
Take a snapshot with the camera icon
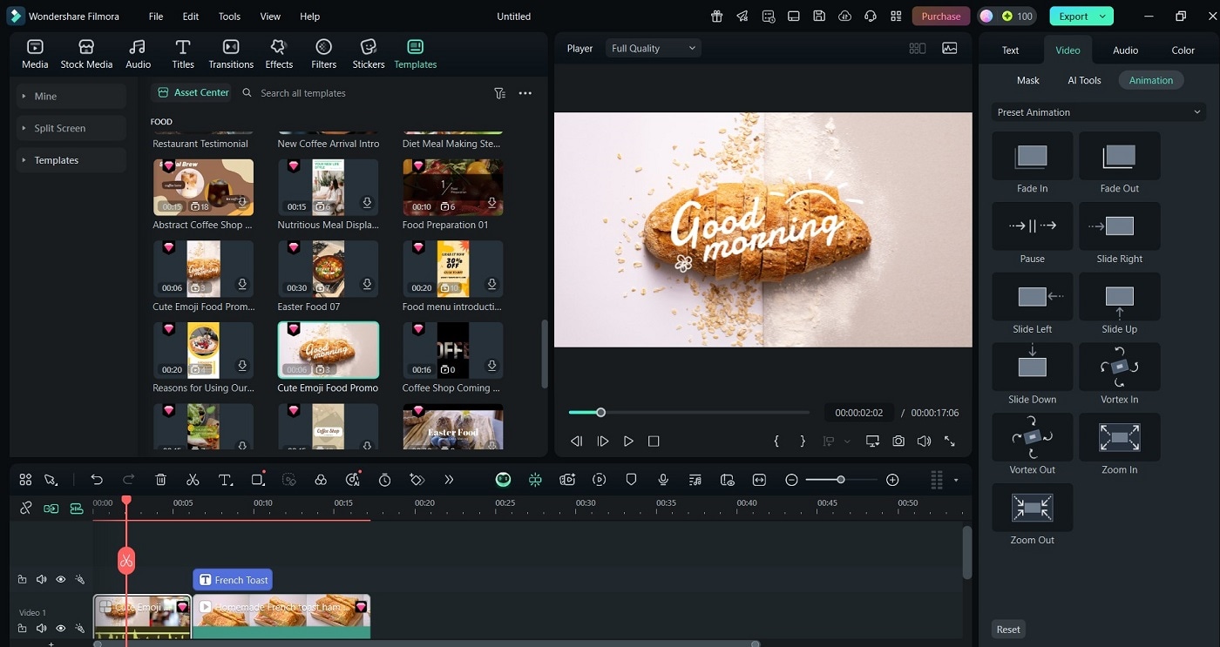coord(898,441)
